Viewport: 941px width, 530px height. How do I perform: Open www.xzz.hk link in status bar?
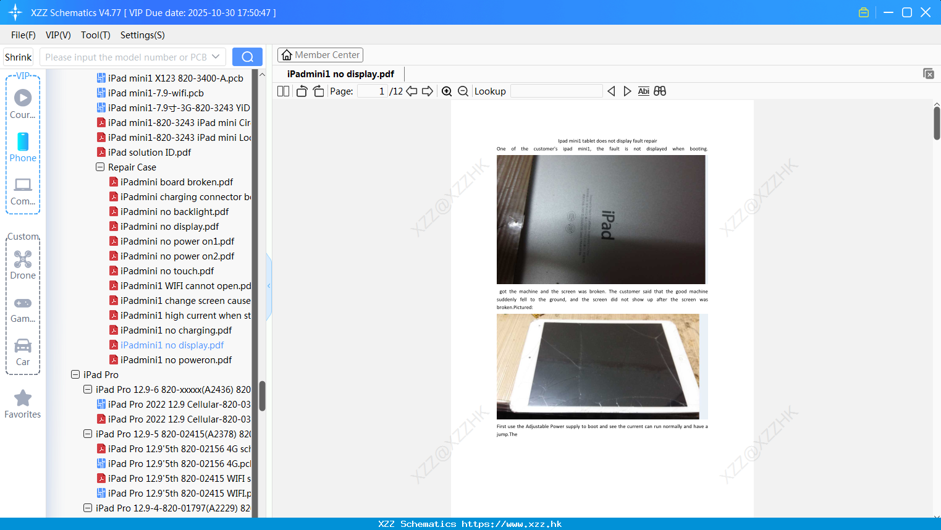tap(512, 524)
